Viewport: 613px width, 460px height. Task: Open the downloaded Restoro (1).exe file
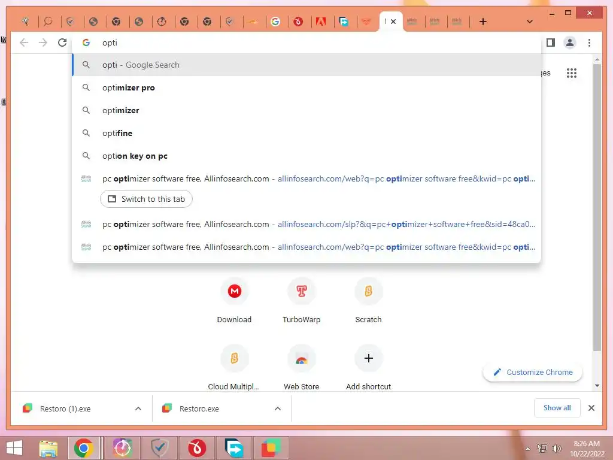pos(65,408)
